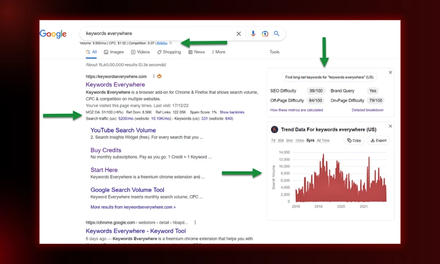Open the News tab
Viewport: 440px width, 264px height.
click(x=196, y=52)
